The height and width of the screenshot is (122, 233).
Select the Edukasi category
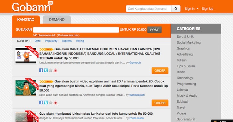point(182,101)
